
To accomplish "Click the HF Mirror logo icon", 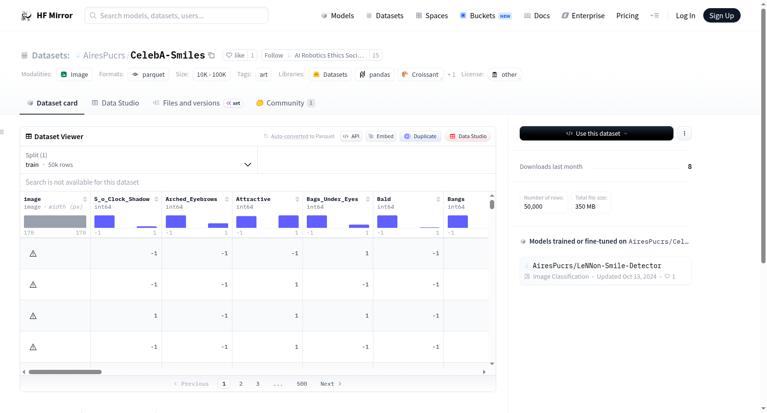I will pyautogui.click(x=26, y=16).
